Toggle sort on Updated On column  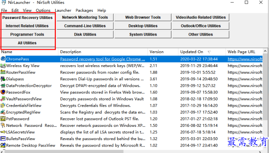[202, 52]
